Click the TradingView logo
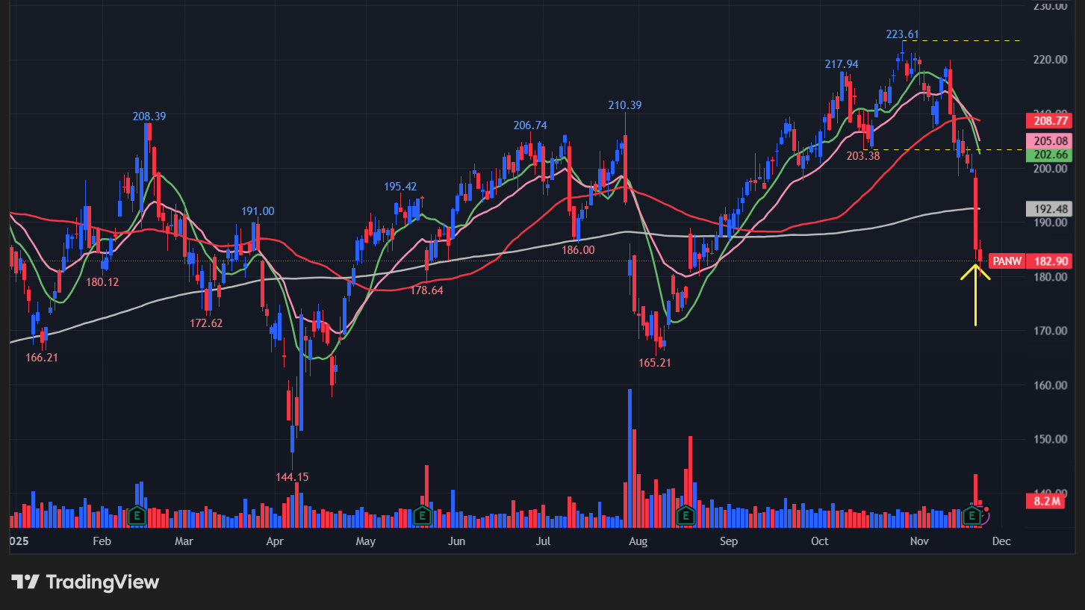Viewport: 1085px width, 610px height. click(86, 582)
